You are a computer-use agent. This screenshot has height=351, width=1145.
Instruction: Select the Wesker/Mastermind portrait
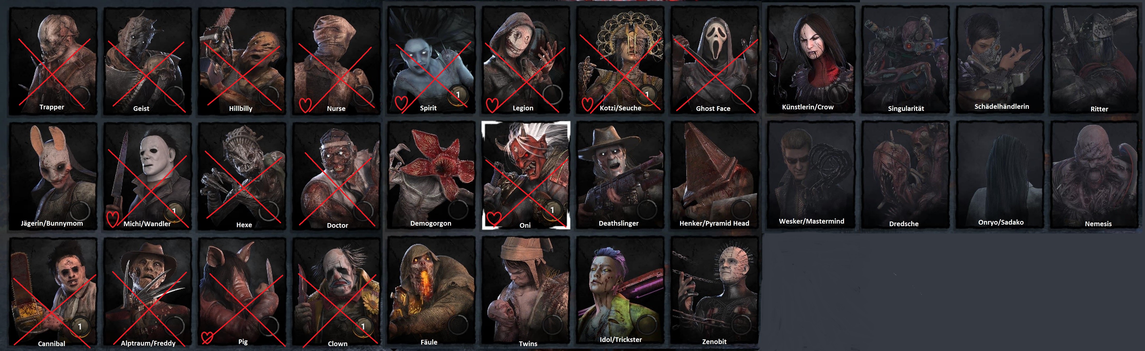click(x=811, y=175)
